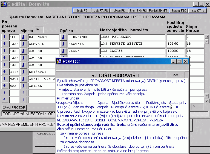This screenshot has width=210, height=154.
Task: Select the tax office number field 1082
Action: coord(14,37)
